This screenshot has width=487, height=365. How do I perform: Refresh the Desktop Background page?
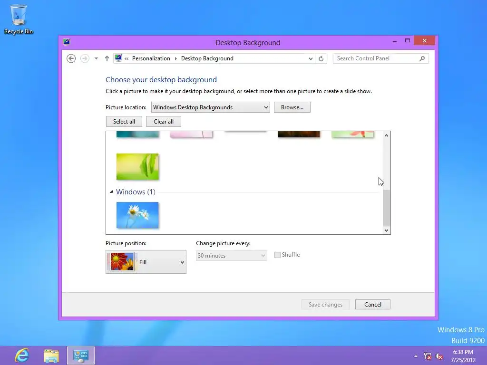321,58
